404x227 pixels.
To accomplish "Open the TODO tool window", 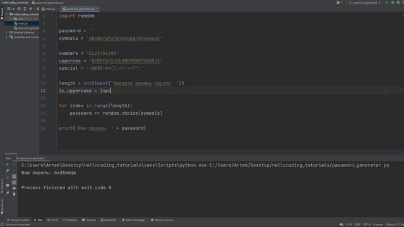I will click(x=52, y=220).
